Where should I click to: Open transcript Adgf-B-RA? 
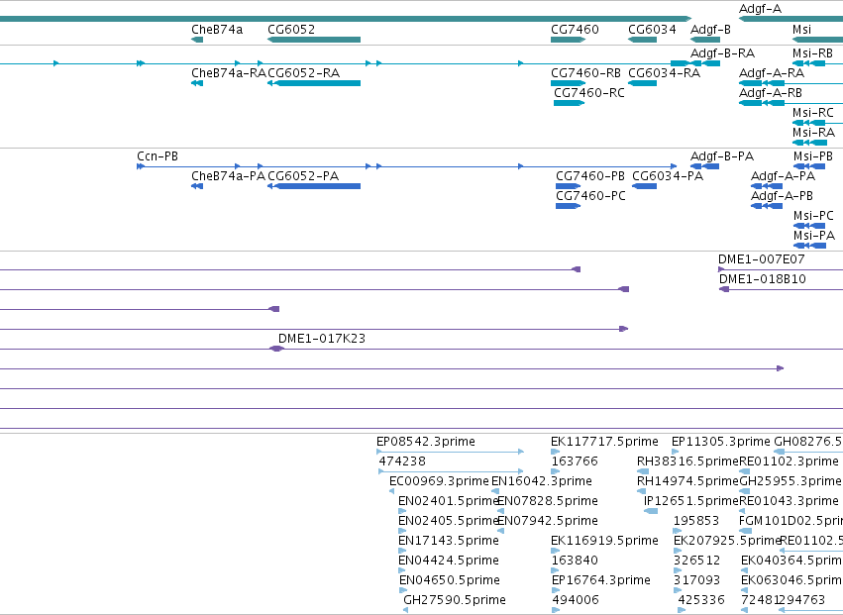722,53
